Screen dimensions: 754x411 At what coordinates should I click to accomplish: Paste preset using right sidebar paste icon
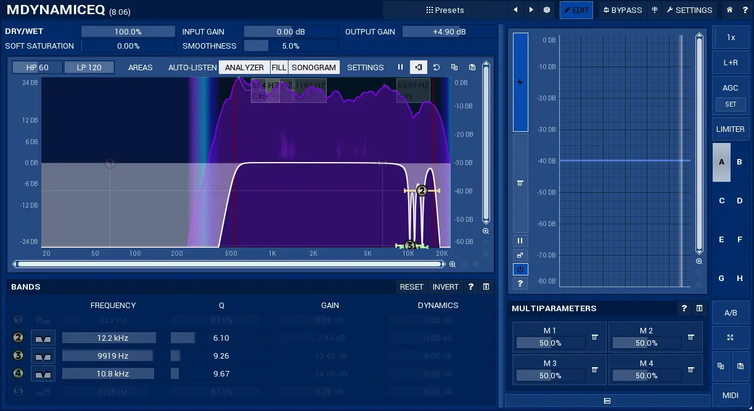(740, 366)
